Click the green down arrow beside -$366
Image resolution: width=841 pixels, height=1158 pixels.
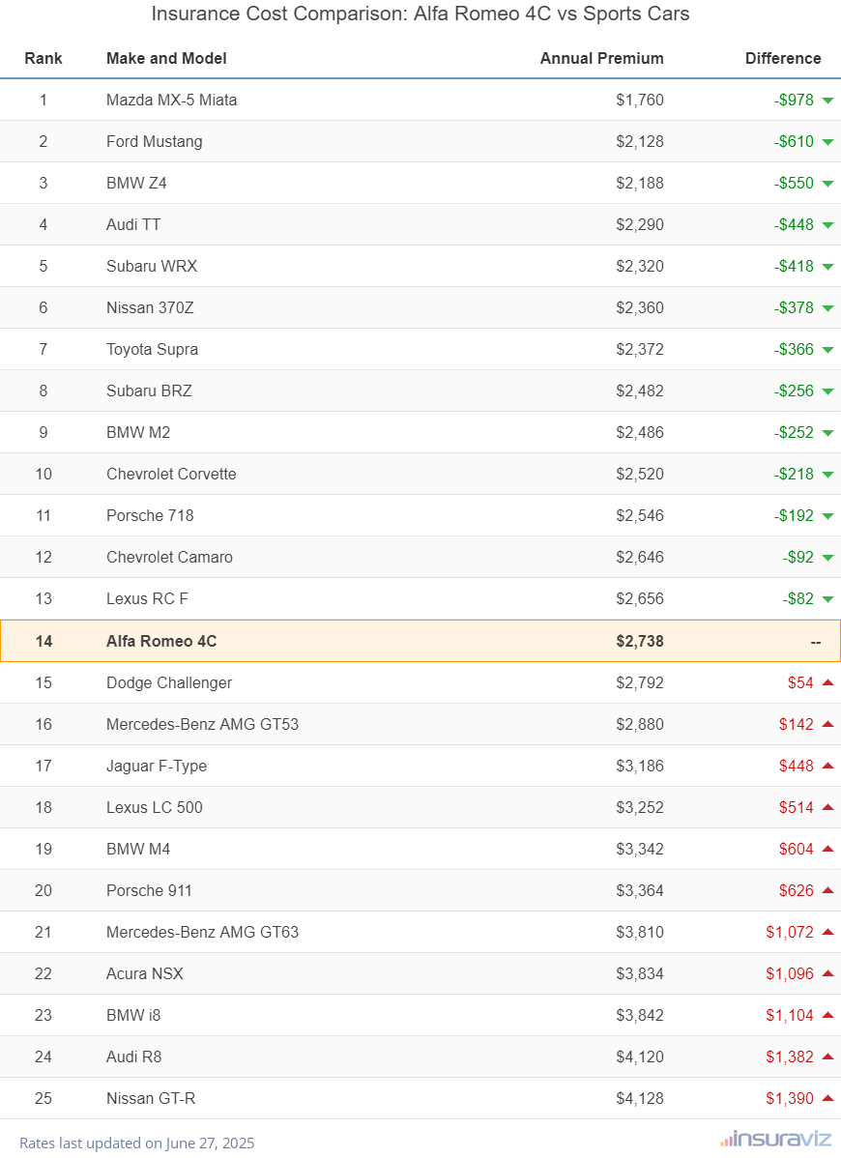[827, 349]
